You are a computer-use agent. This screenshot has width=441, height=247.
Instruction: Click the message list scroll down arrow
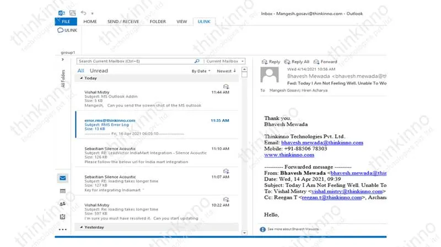click(x=244, y=233)
